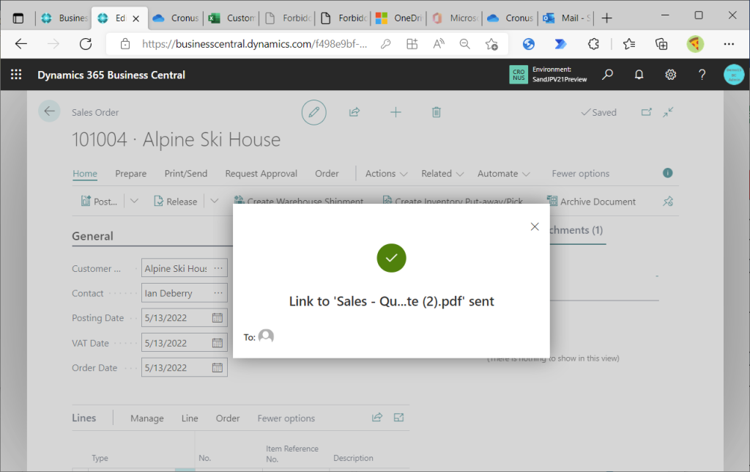Refresh the browser page

(86, 44)
